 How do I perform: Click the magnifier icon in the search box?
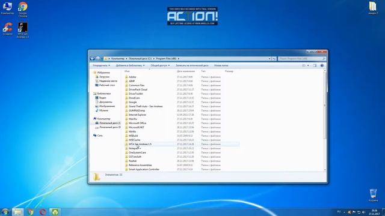[324, 59]
